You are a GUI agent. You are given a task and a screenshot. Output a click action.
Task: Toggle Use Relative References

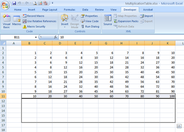[40, 21]
